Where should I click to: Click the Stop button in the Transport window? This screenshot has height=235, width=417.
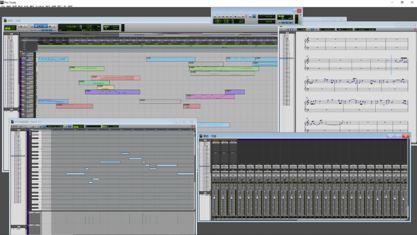(235, 16)
